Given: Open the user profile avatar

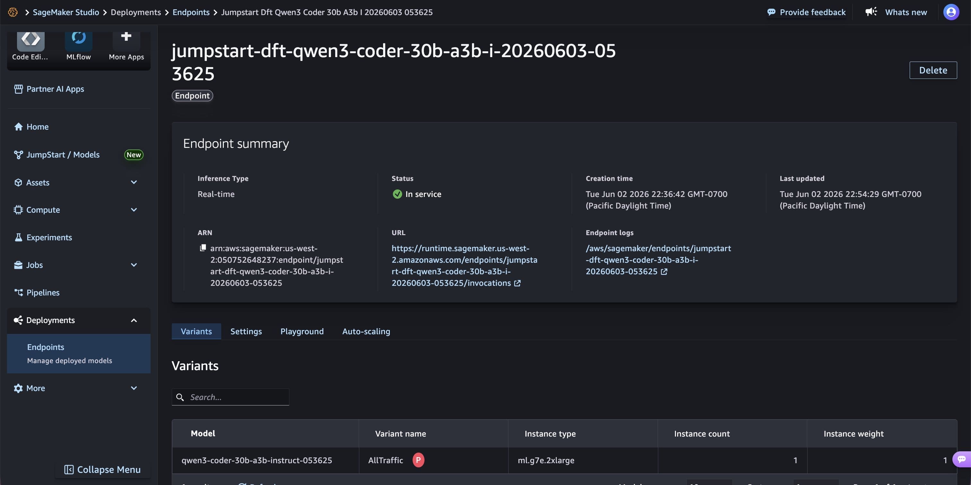Looking at the screenshot, I should pos(951,12).
